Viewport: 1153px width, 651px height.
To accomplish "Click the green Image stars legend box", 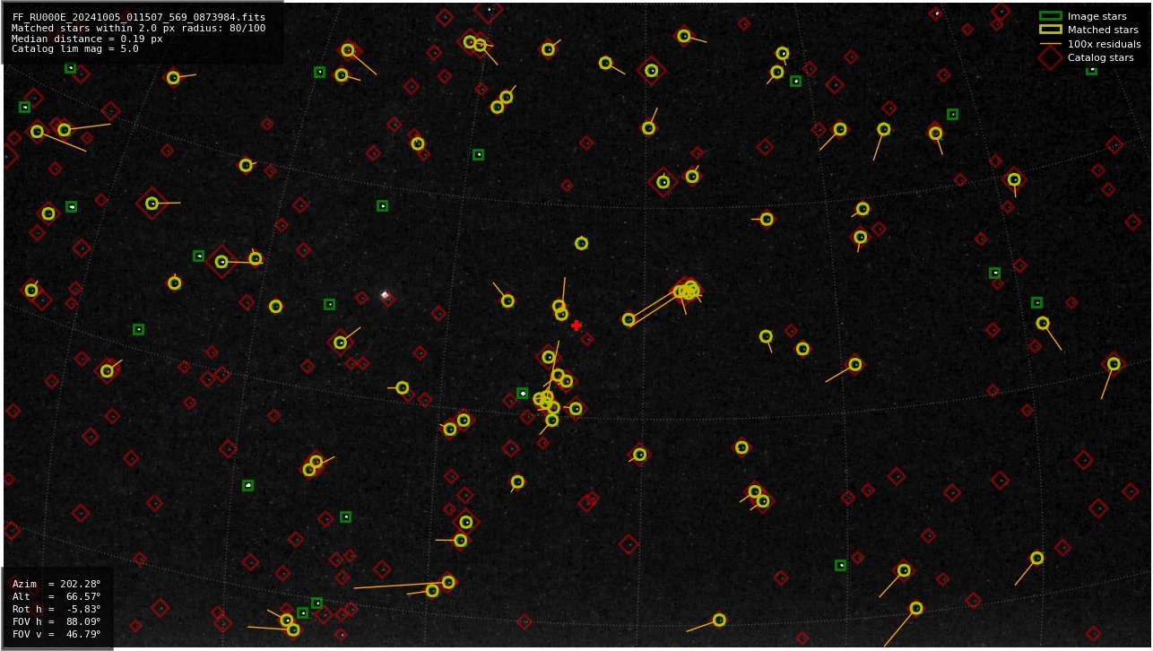I will coord(1050,16).
